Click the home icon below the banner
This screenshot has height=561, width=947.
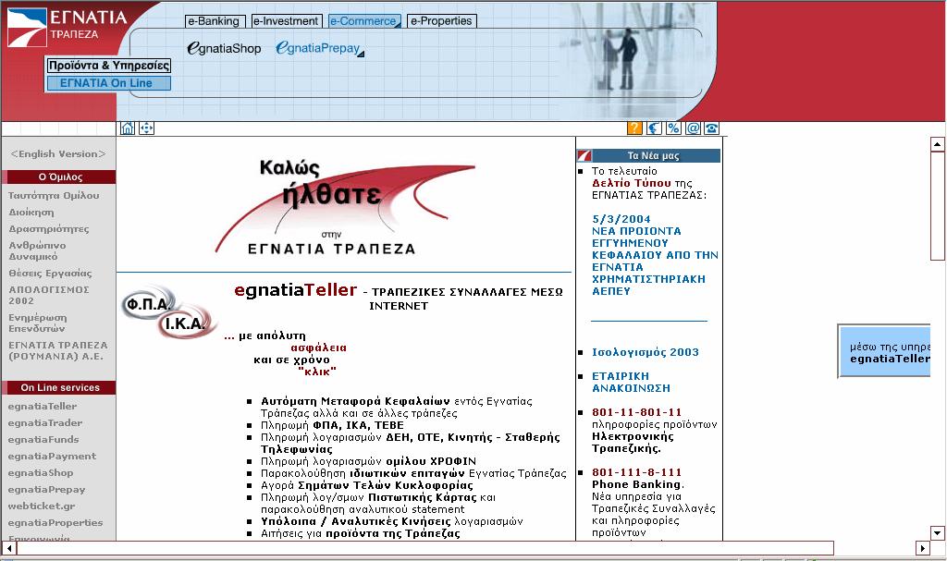coord(128,128)
